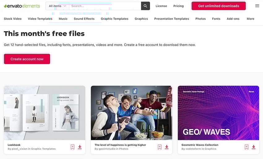This screenshot has width=263, height=159.
Task: Click Create account now button
Action: pos(27,59)
